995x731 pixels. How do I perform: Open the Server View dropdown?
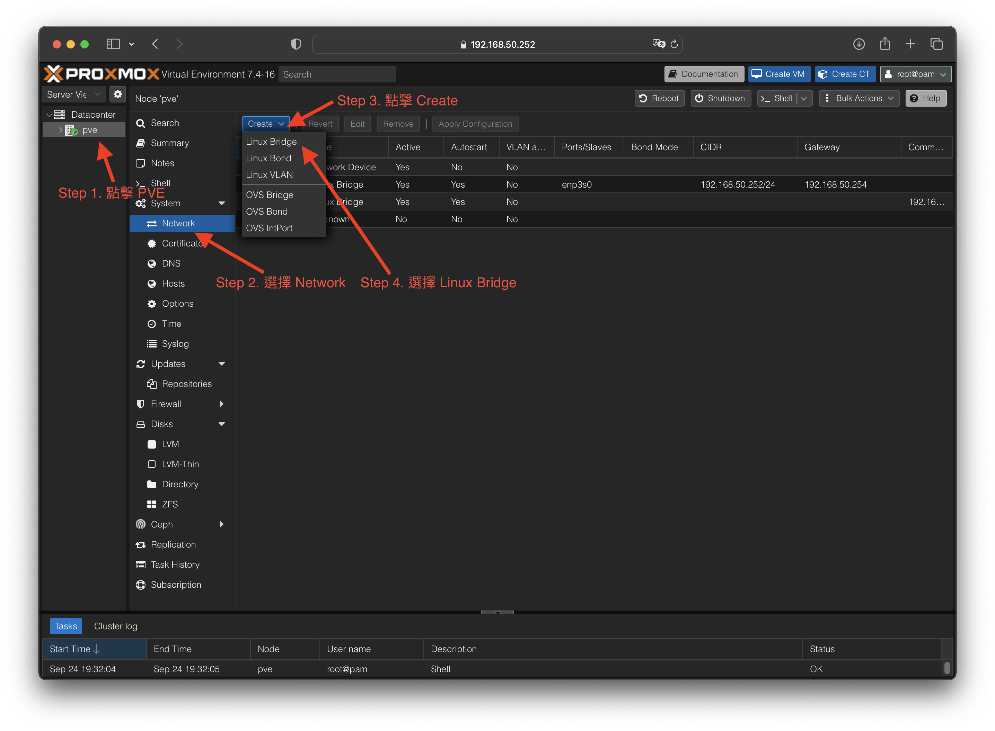click(x=73, y=94)
